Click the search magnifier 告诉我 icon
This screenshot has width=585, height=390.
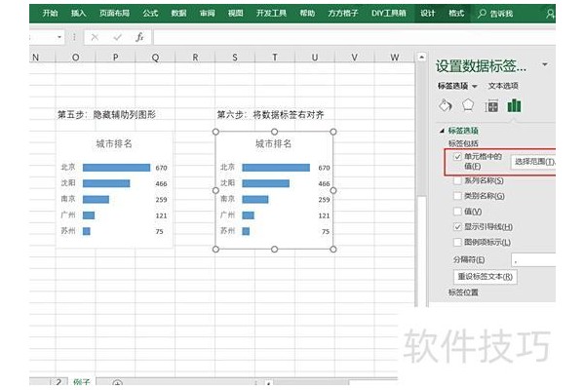[482, 14]
